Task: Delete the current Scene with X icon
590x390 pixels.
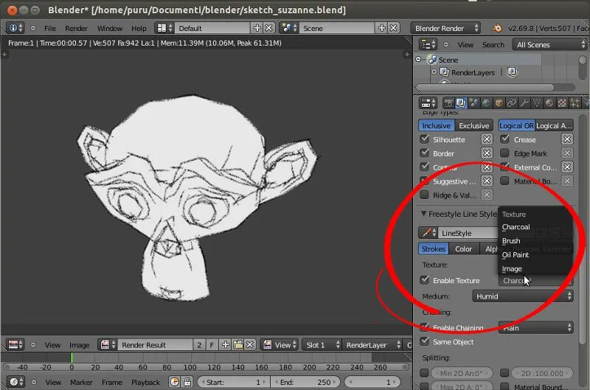Action: (x=393, y=28)
